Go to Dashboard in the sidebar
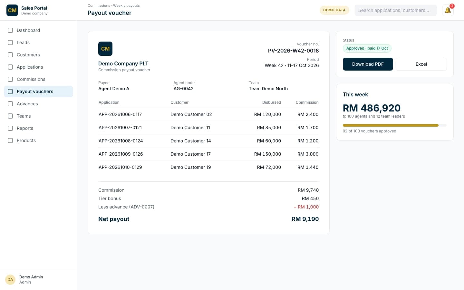Screen dimensions: 464x290 (x=38, y=30)
